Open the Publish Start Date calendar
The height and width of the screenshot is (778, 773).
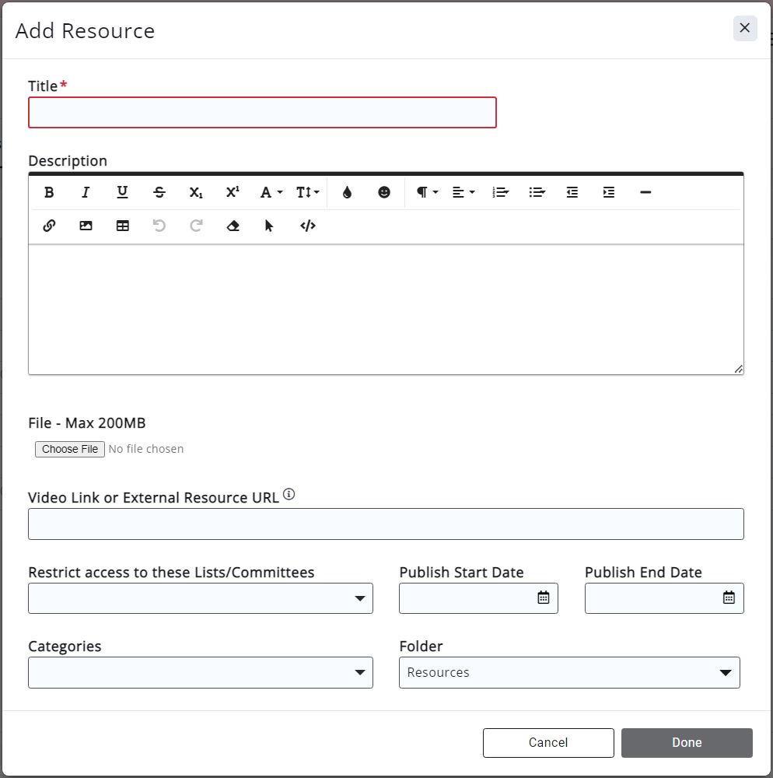pyautogui.click(x=544, y=598)
